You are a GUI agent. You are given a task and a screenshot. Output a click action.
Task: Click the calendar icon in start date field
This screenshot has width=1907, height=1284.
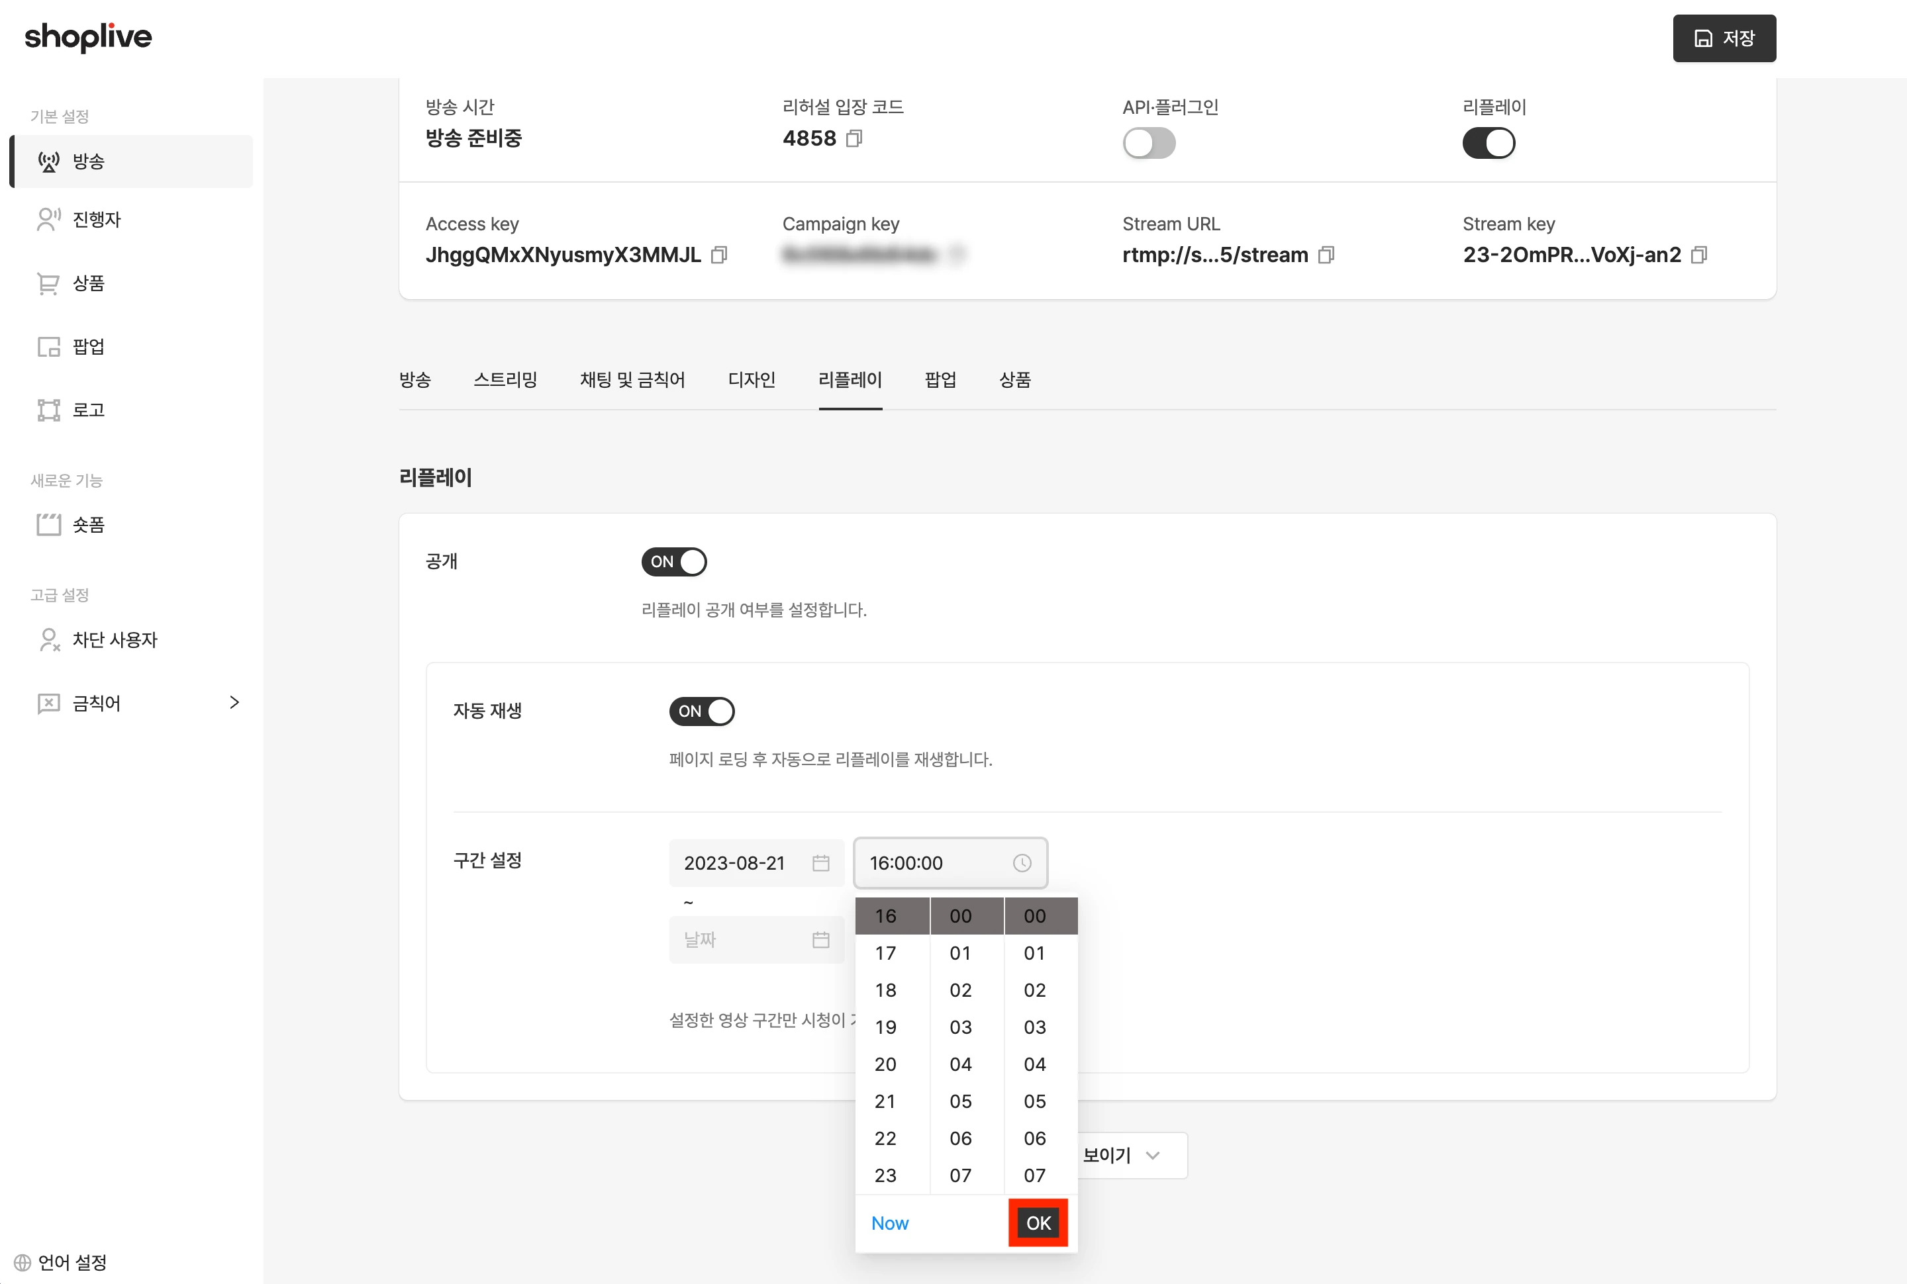pos(821,863)
